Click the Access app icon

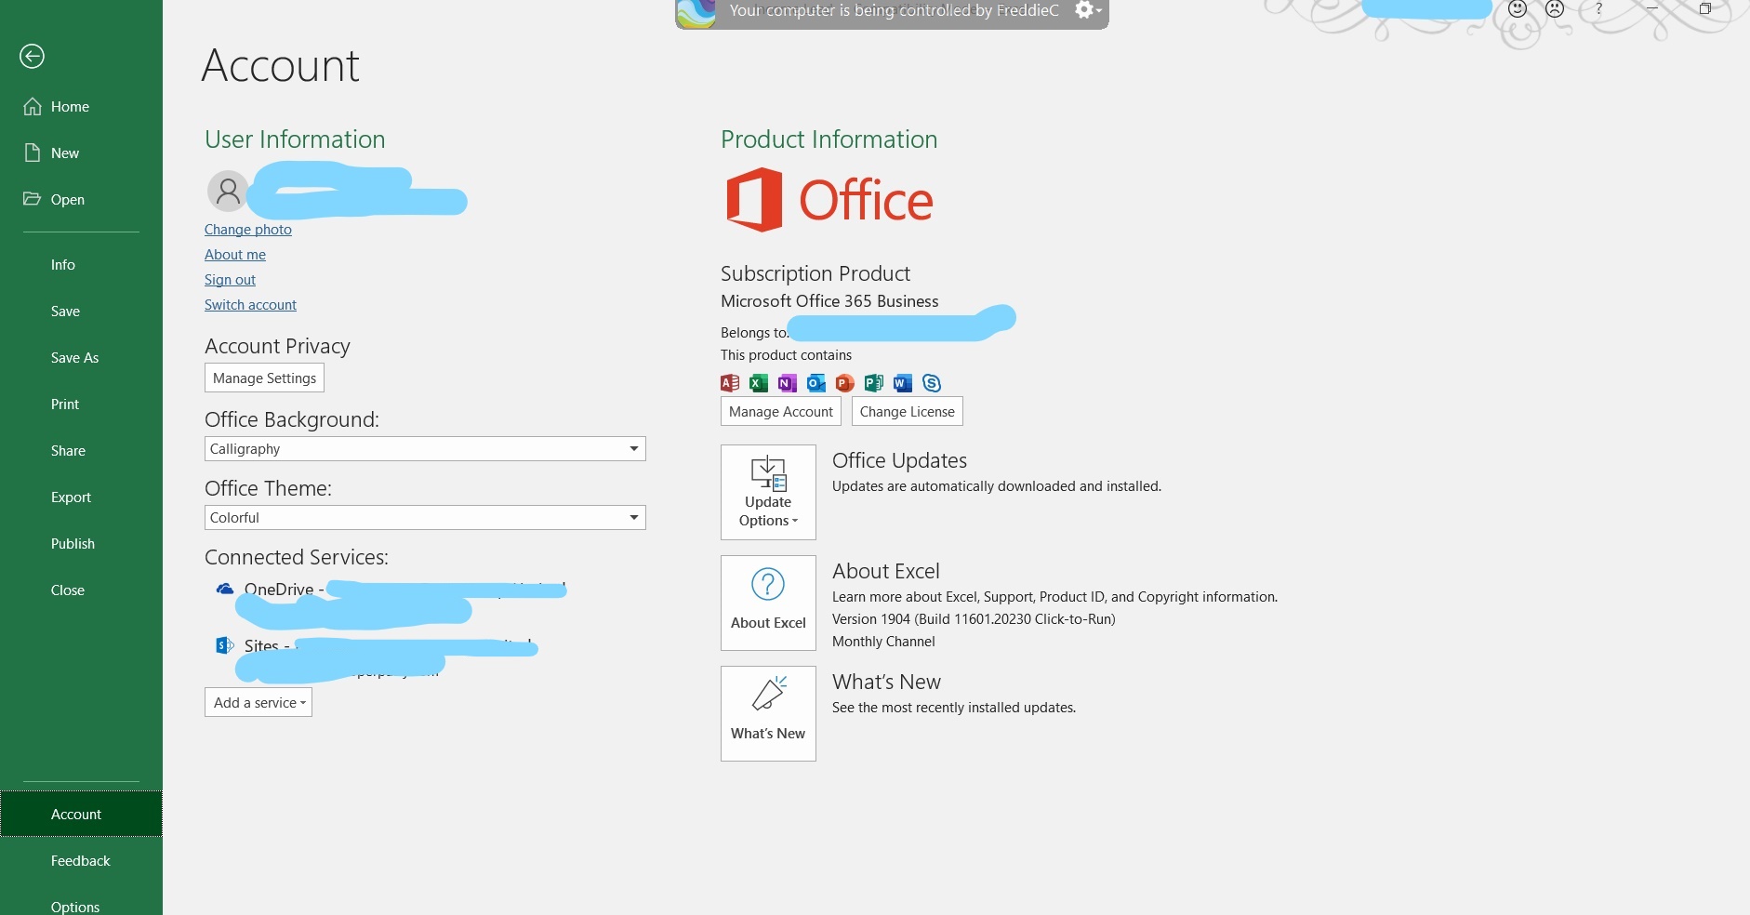click(730, 383)
